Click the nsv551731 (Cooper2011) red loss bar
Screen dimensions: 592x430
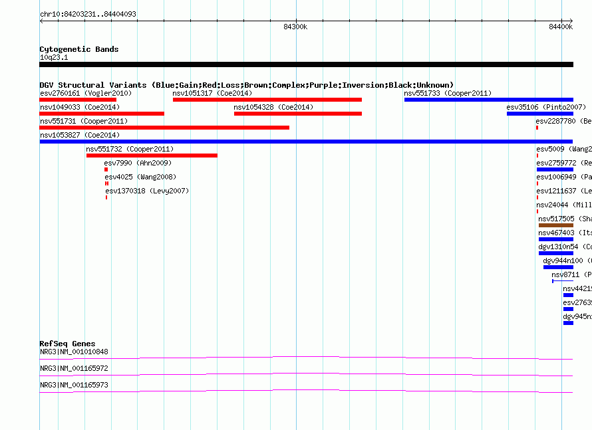[x=164, y=128]
